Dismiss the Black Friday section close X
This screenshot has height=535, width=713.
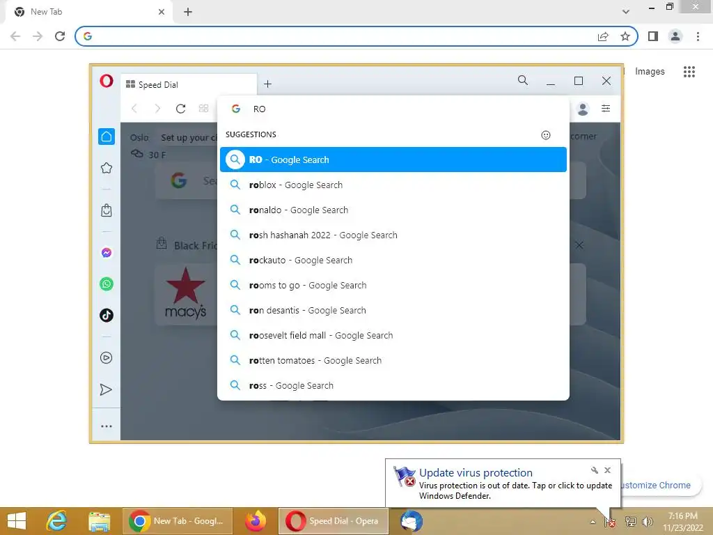click(x=579, y=245)
